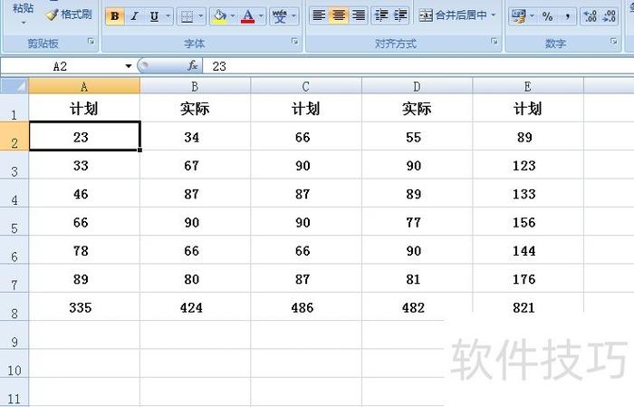Click 格式刷 format painter
The width and height of the screenshot is (634, 407).
coord(69,15)
